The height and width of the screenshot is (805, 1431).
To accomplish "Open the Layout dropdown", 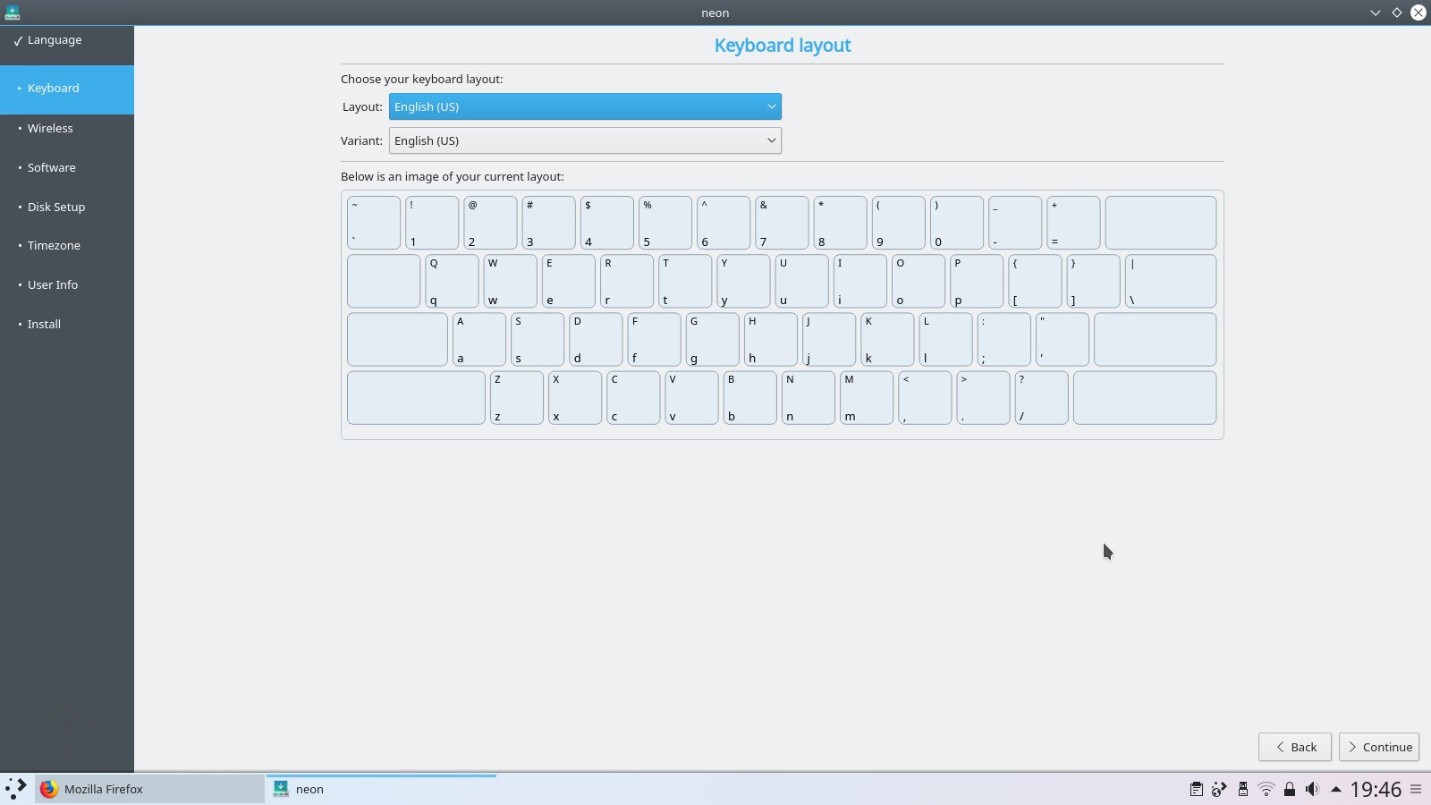I will [x=585, y=106].
